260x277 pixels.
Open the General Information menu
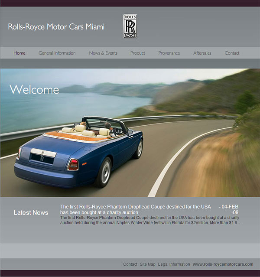[x=57, y=53]
